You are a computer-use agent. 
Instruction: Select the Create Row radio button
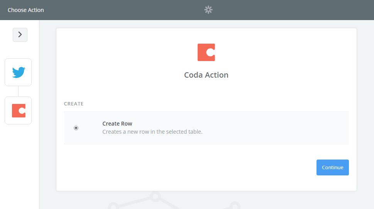coord(76,128)
